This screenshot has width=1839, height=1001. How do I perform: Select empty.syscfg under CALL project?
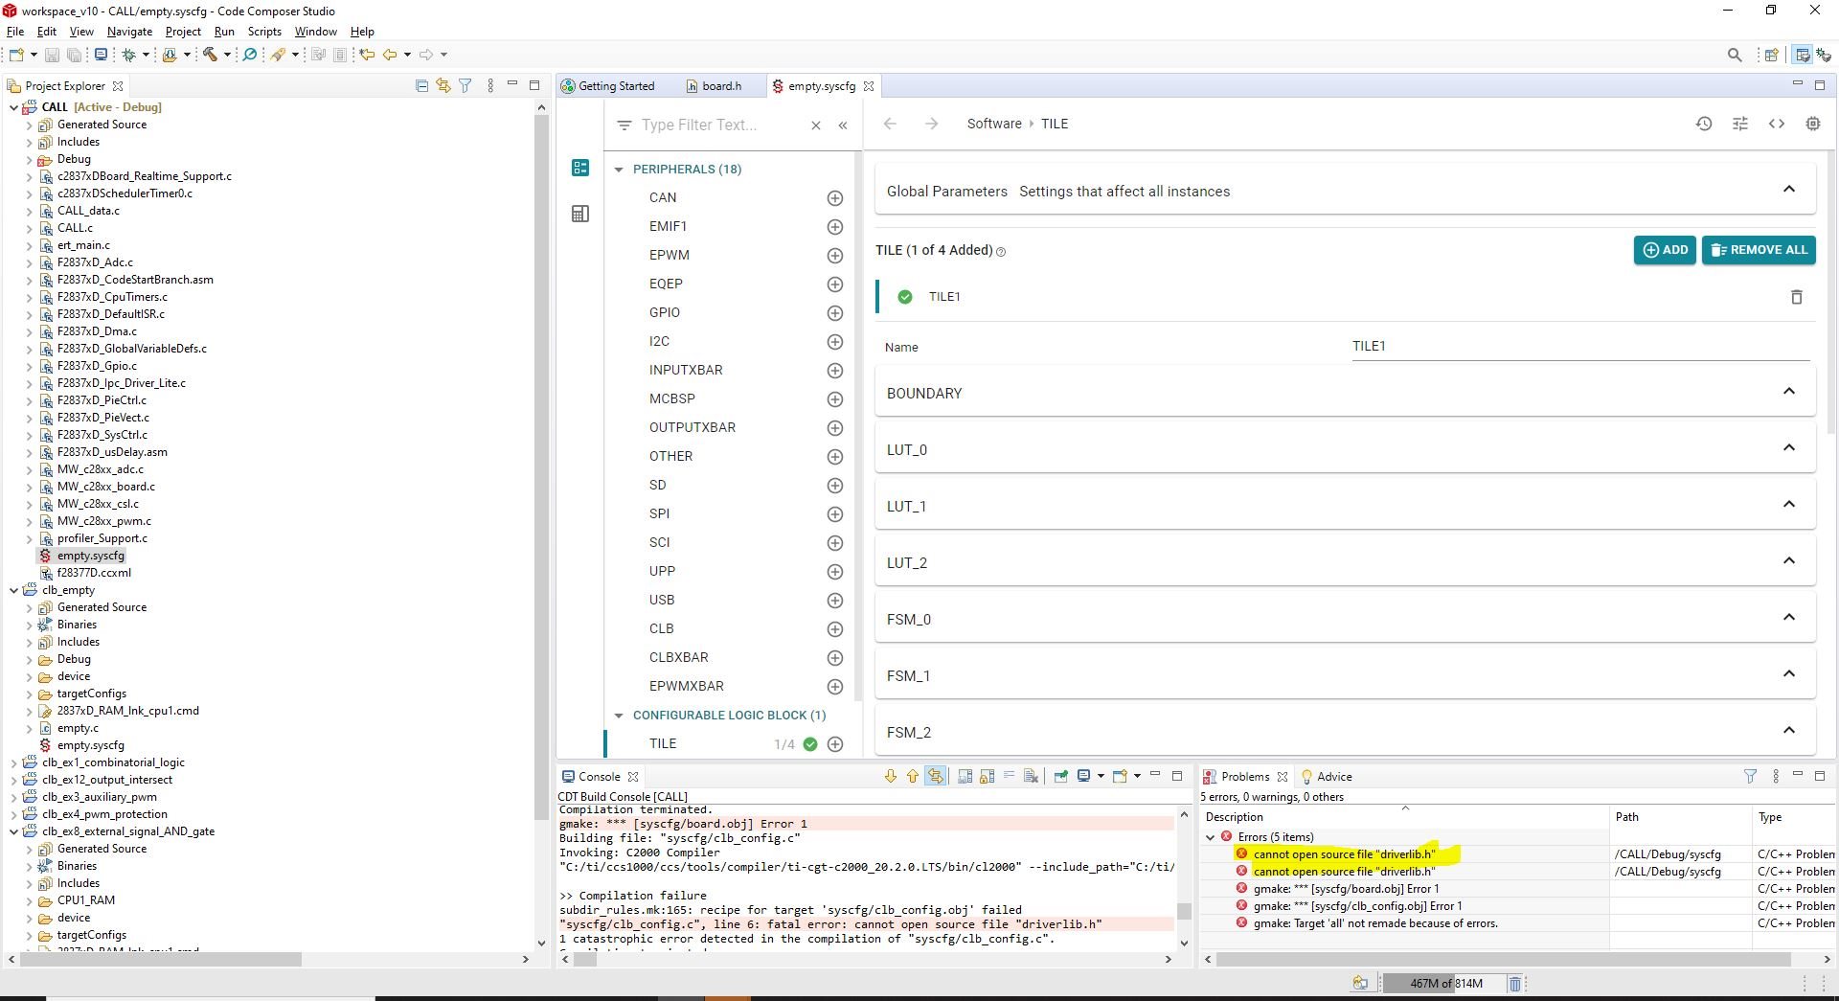(x=90, y=556)
